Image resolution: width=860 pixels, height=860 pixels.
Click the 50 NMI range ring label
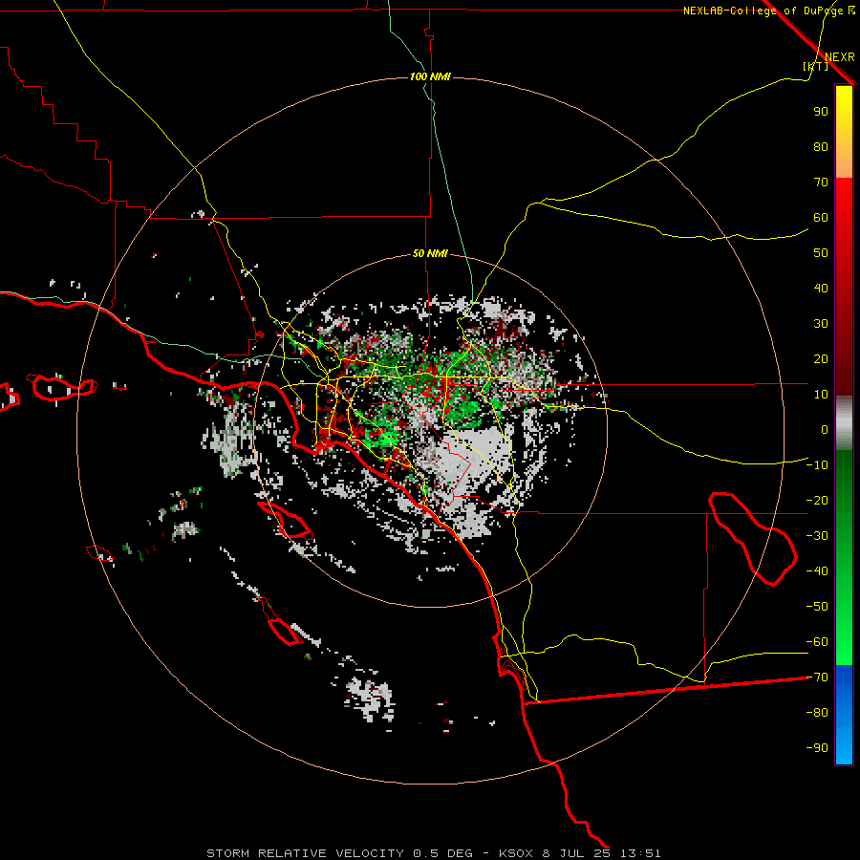pos(430,253)
